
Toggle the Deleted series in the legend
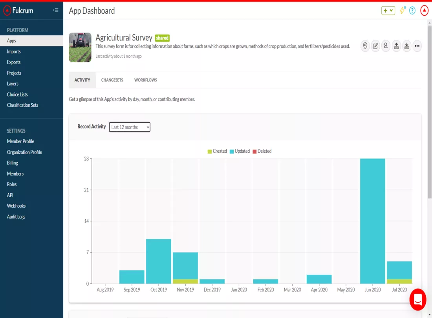click(x=262, y=151)
